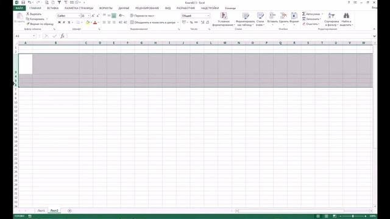This screenshot has height=219, width=390.
Task: Open the Insert Function fx dialog
Action: click(x=62, y=36)
